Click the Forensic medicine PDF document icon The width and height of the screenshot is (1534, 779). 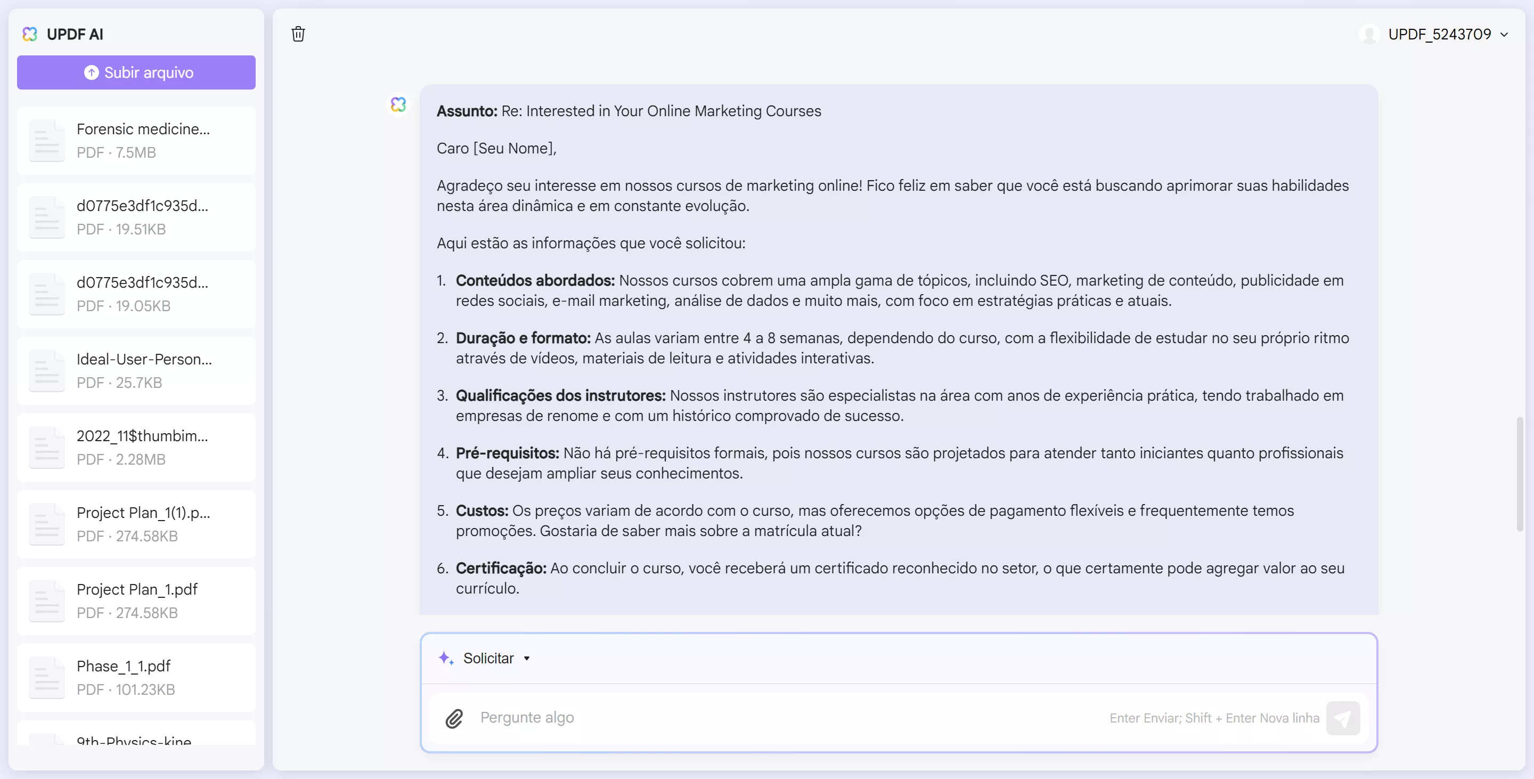pos(46,140)
